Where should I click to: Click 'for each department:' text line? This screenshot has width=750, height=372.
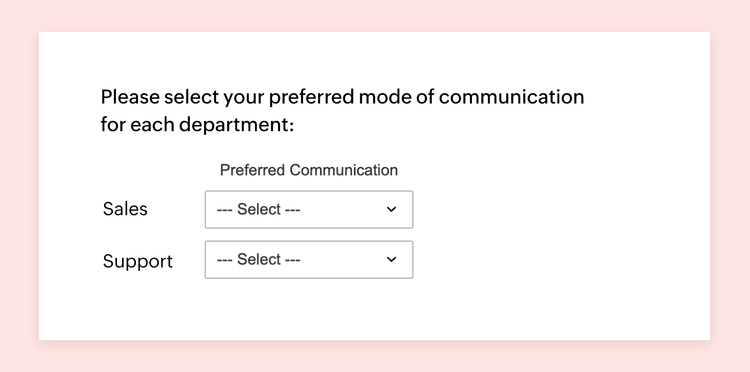[x=197, y=124]
